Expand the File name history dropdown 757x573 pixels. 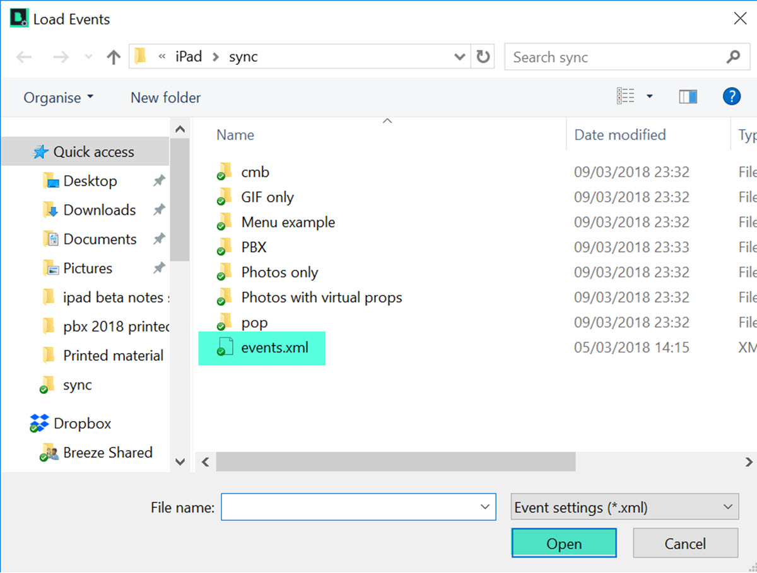tap(484, 507)
